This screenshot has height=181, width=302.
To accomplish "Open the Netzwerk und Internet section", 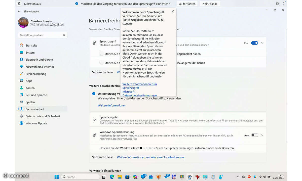I will (39, 67).
